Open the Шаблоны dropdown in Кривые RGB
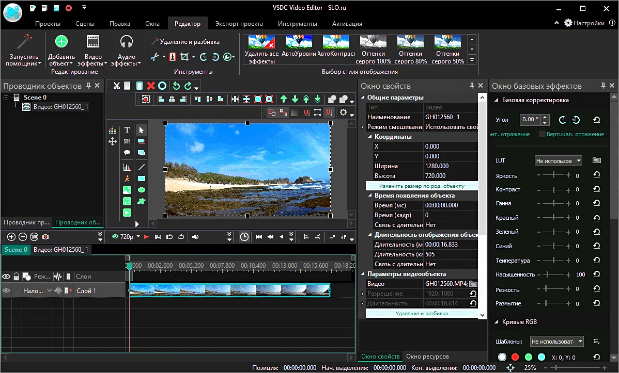Screen dimensions: 619x373 (556, 342)
